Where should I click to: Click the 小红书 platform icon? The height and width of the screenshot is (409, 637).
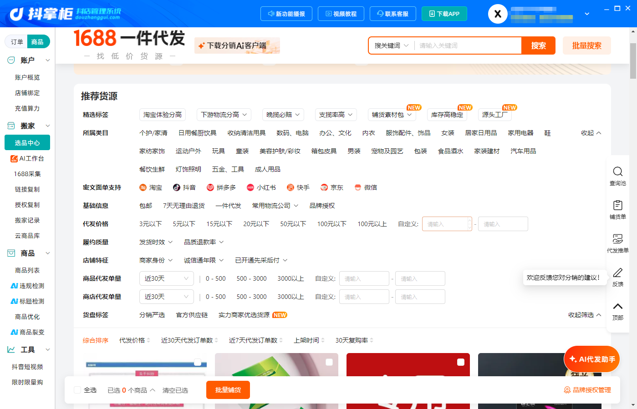click(250, 187)
